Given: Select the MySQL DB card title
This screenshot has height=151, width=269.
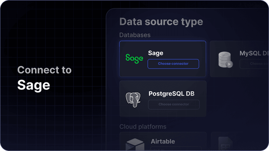Looking at the screenshot, I should tap(254, 53).
